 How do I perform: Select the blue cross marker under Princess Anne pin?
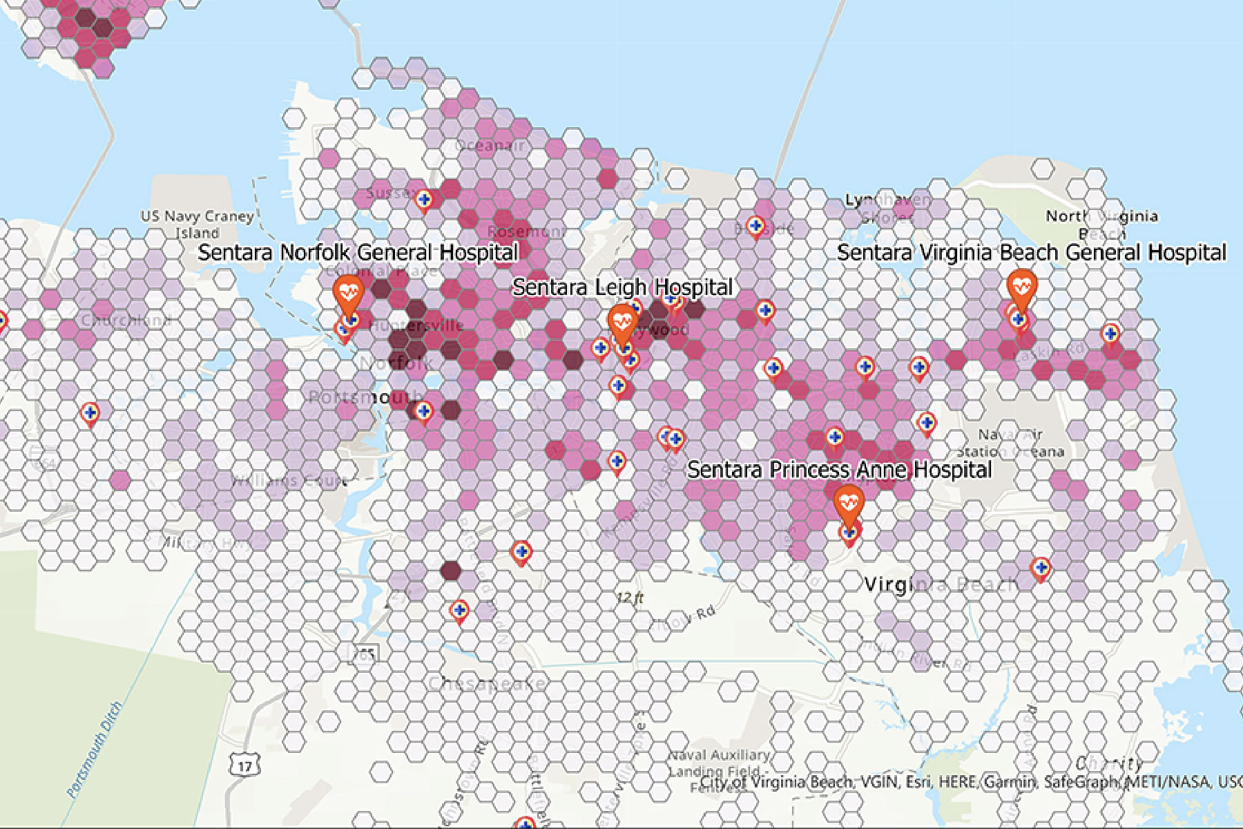point(849,534)
